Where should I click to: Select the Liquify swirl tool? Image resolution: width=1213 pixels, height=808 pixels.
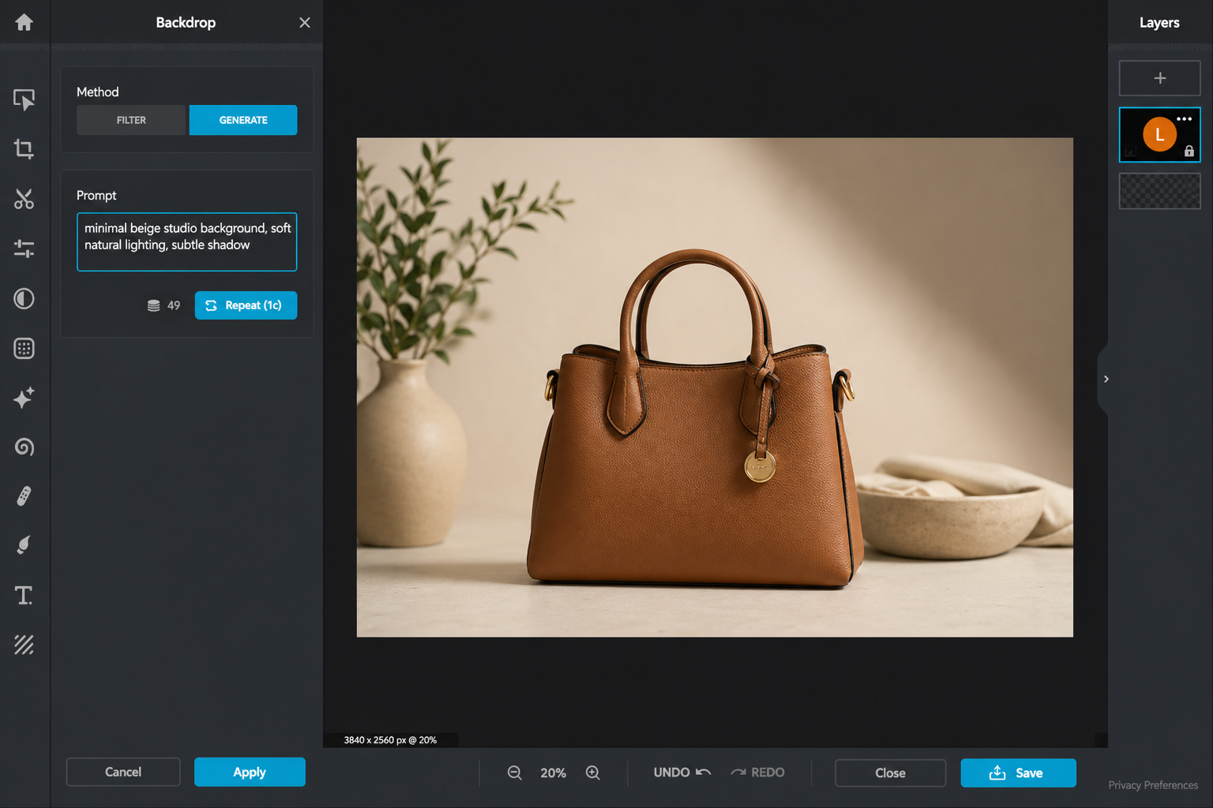click(x=24, y=447)
